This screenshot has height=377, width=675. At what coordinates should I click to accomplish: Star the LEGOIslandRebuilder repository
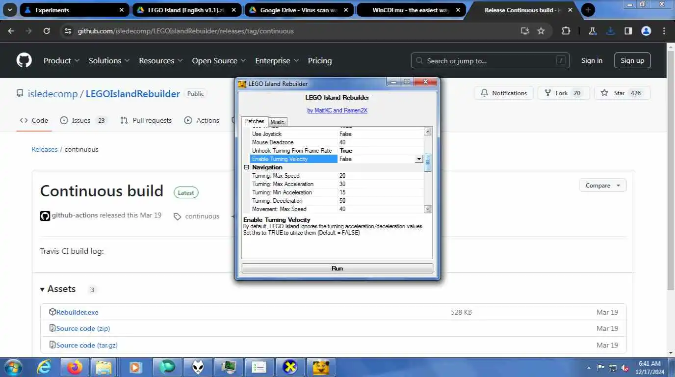tap(622, 93)
